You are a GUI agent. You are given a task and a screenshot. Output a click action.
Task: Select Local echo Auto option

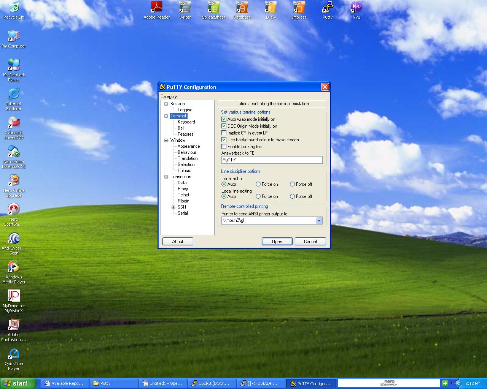pyautogui.click(x=224, y=184)
